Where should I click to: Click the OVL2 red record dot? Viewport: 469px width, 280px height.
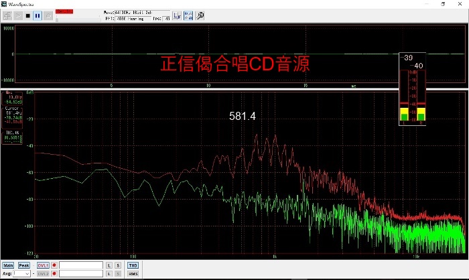(x=54, y=274)
